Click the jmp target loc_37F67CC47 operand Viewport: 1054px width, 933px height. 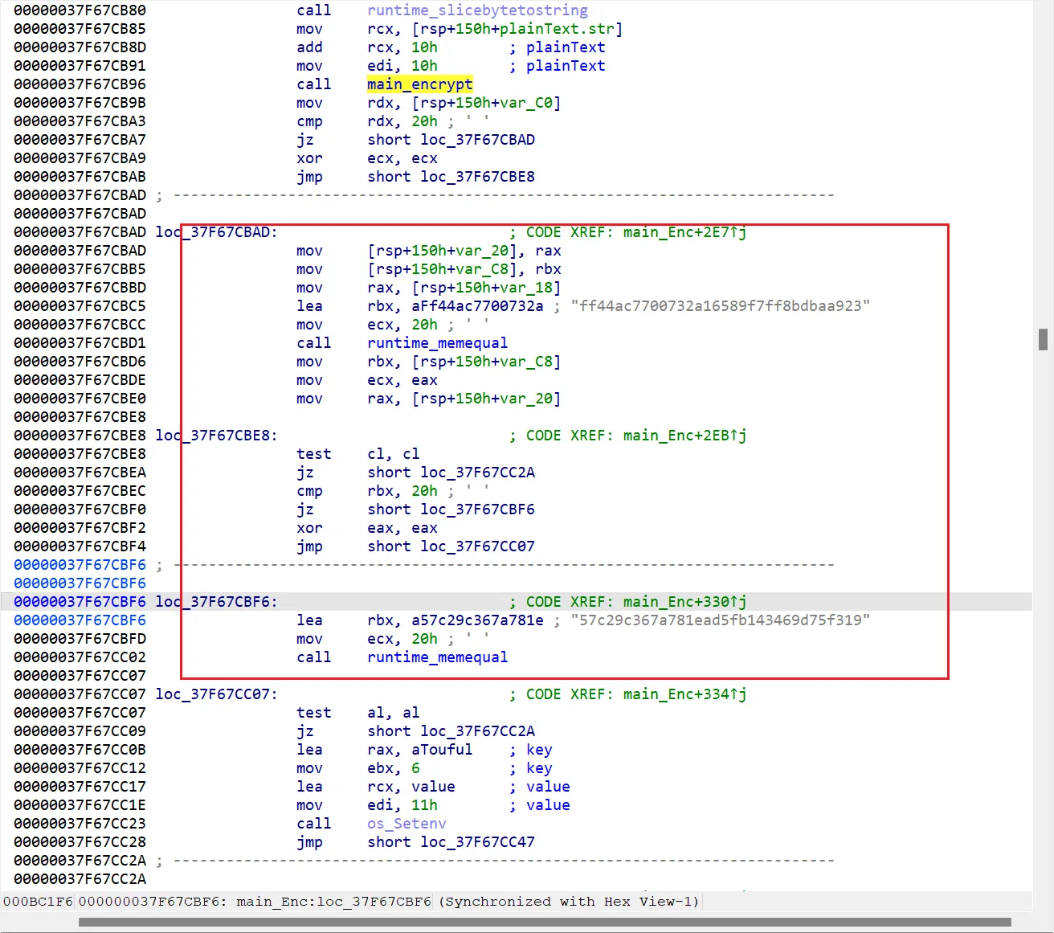click(477, 842)
